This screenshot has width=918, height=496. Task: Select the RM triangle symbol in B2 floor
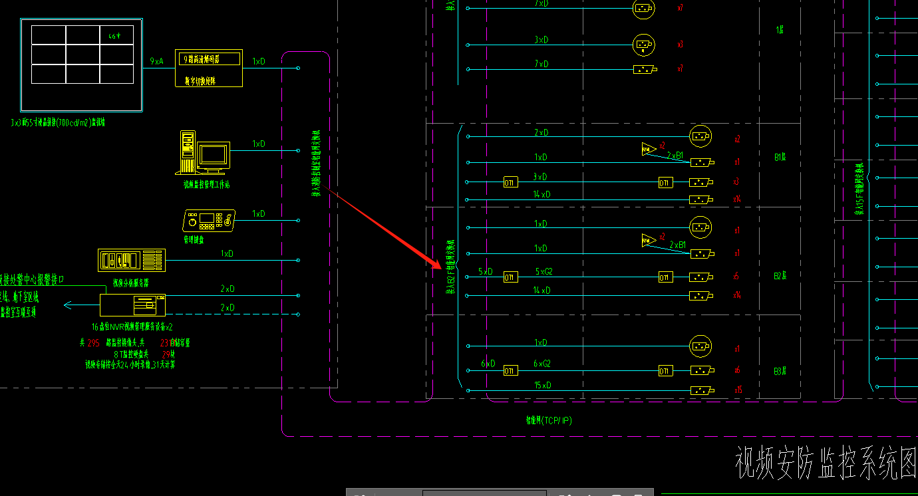[x=649, y=240]
